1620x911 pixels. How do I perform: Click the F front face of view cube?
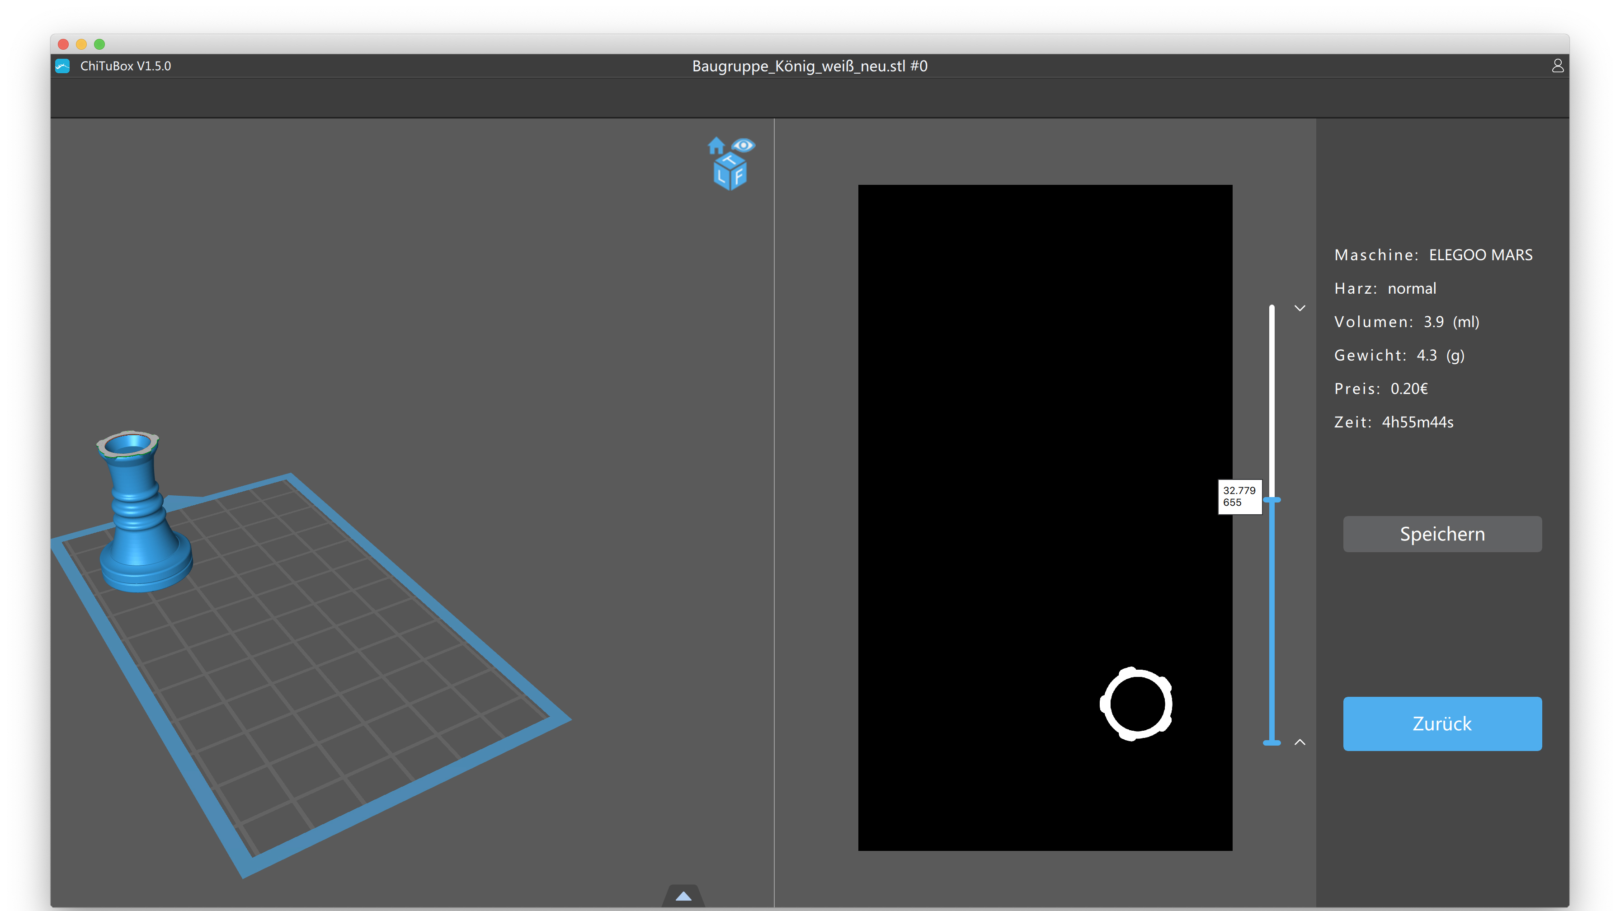[738, 177]
